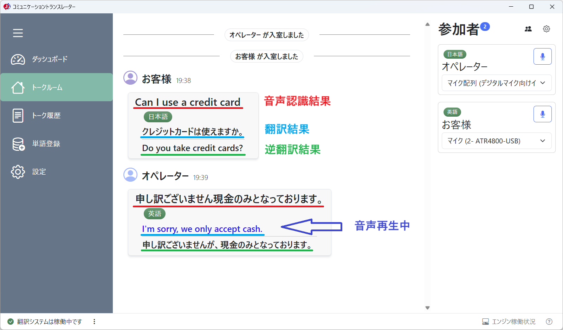Click the scrollbar up arrow
The image size is (563, 330).
(x=427, y=24)
